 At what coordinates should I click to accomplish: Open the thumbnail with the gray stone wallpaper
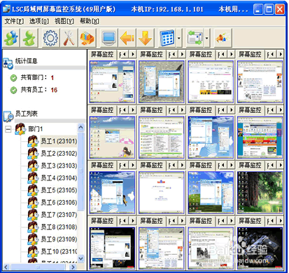(x=161, y=81)
